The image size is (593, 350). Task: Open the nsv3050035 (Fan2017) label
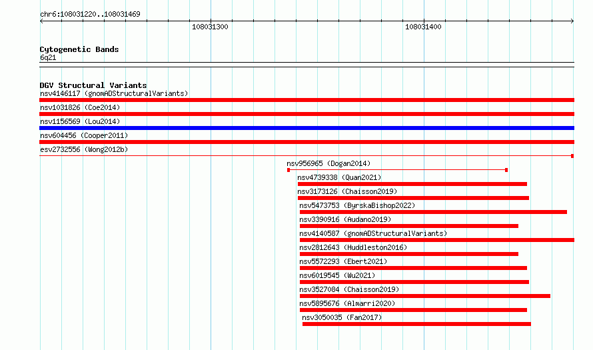tap(342, 317)
